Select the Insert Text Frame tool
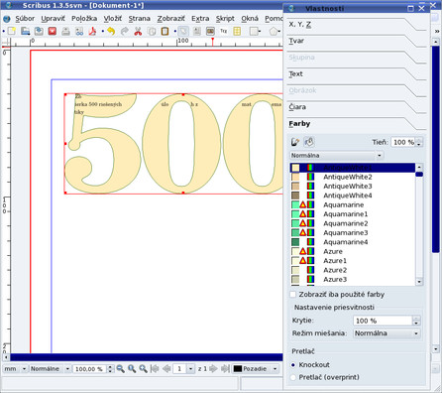Viewport: 442px width, 393px height. click(197, 32)
